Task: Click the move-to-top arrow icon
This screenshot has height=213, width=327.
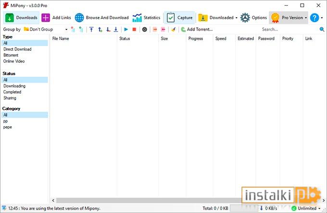Action: [91, 30]
